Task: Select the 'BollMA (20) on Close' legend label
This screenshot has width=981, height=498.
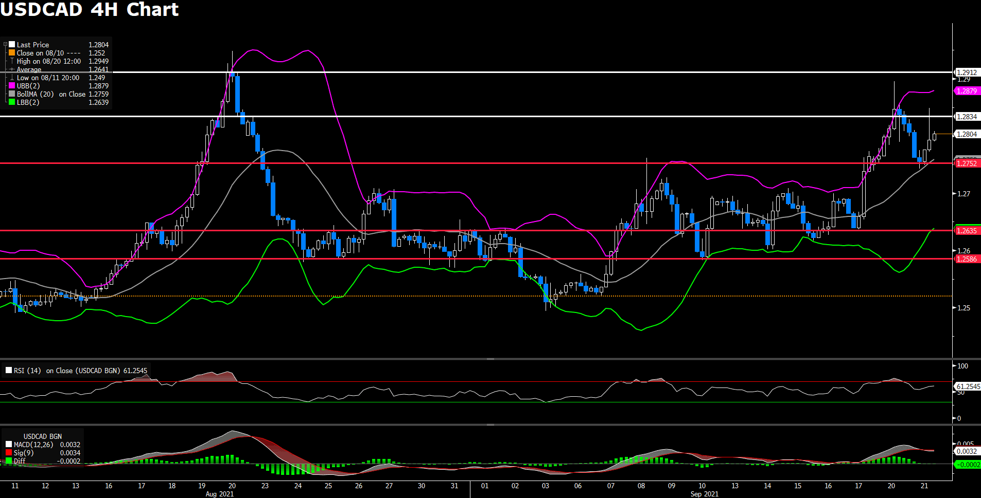Action: tap(51, 94)
